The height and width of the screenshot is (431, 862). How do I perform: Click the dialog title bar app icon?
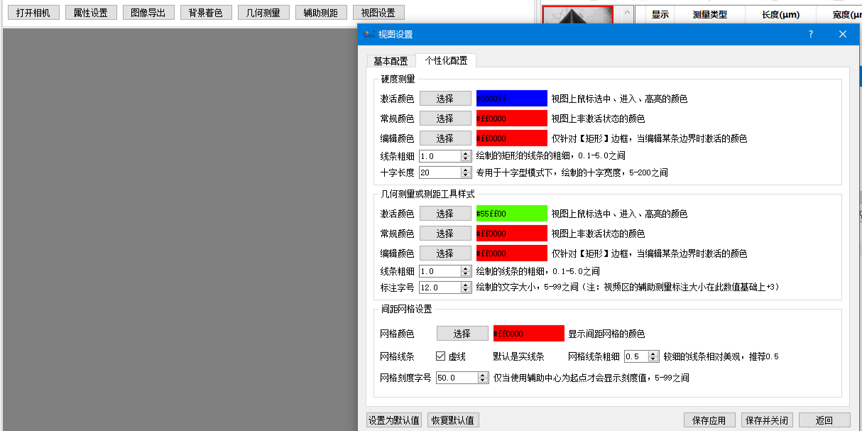point(369,34)
